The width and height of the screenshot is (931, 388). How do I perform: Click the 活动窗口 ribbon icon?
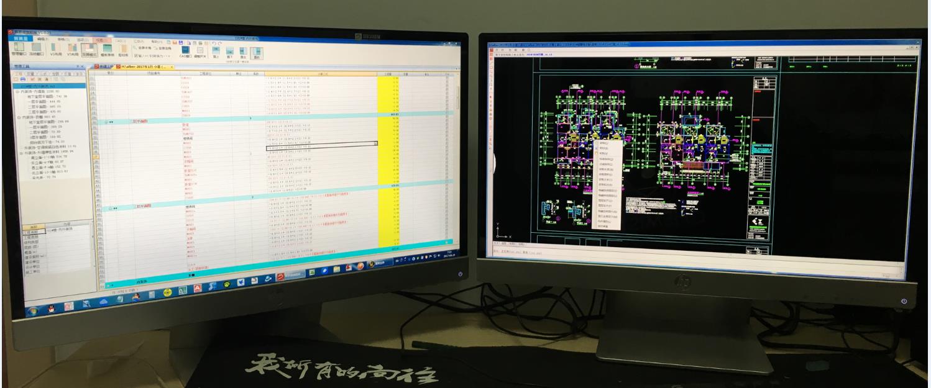tap(37, 48)
